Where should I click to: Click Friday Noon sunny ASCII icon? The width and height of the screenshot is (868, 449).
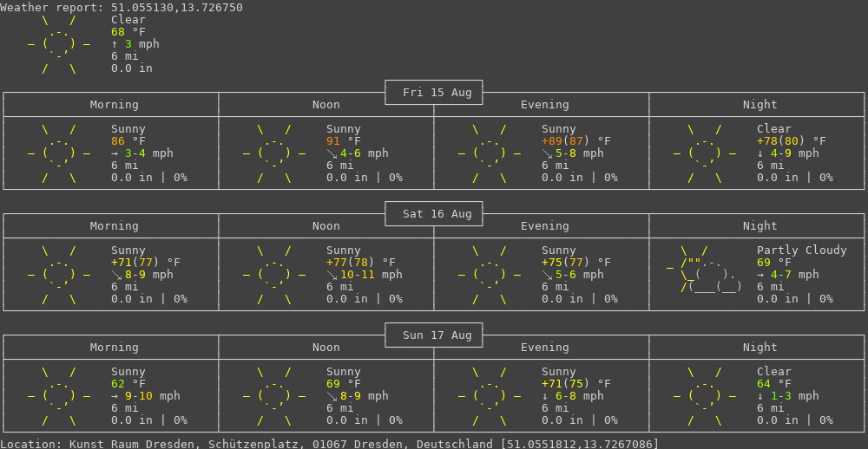(x=274, y=153)
